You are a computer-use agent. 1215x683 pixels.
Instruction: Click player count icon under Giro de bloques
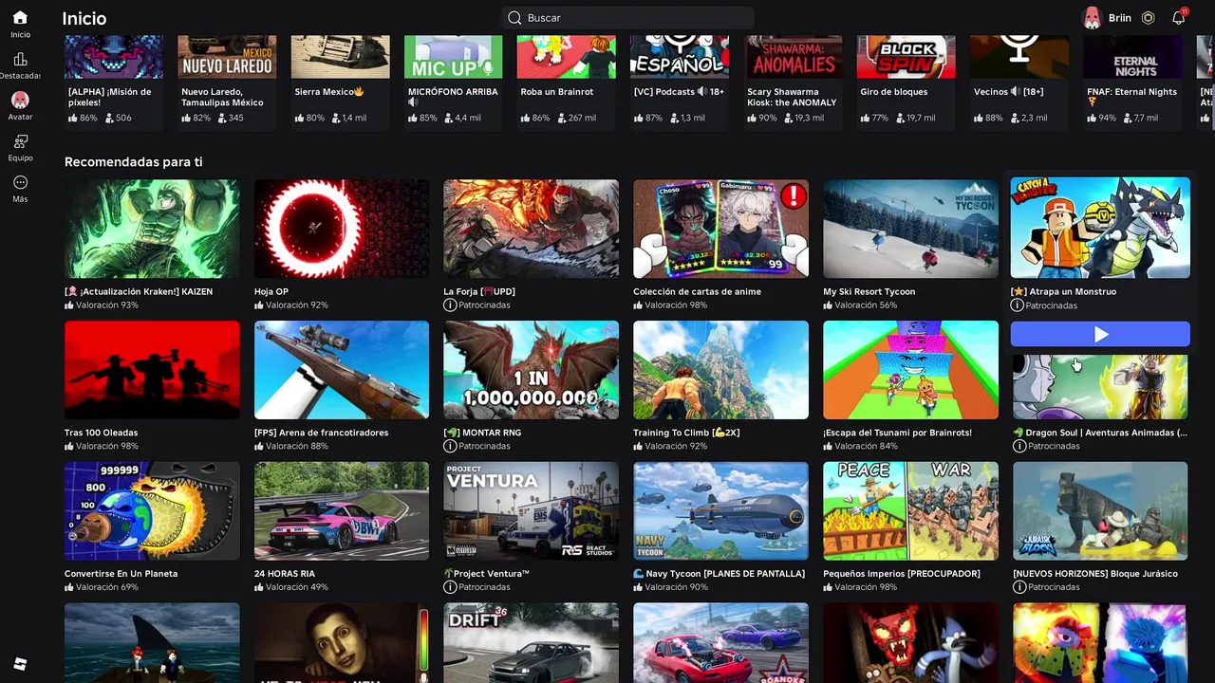[x=900, y=119]
